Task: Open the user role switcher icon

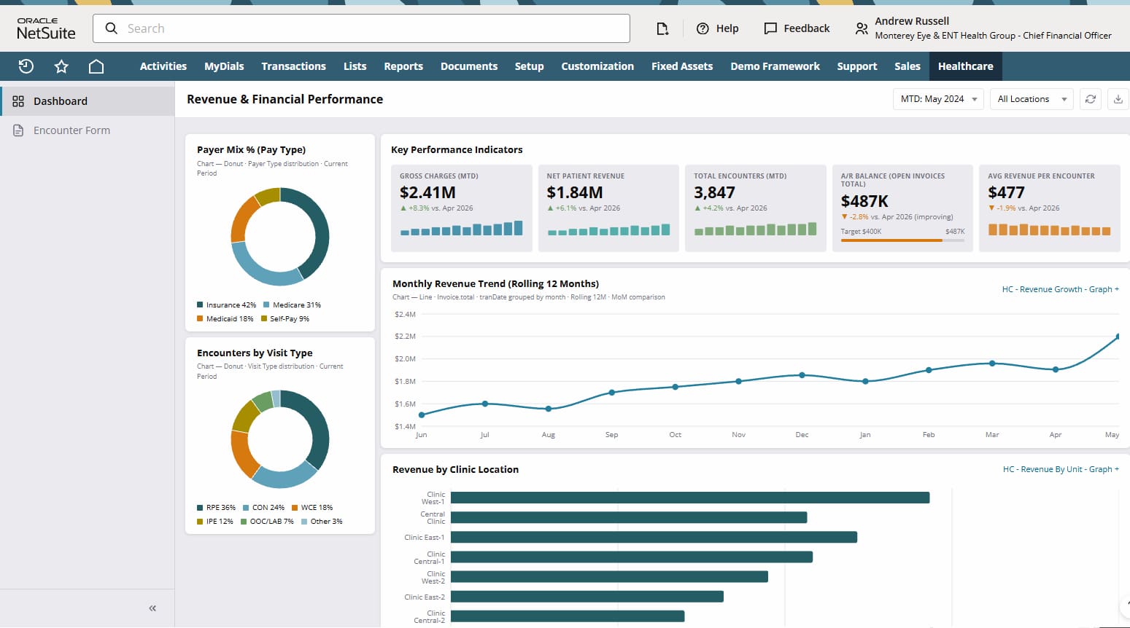Action: (x=862, y=28)
